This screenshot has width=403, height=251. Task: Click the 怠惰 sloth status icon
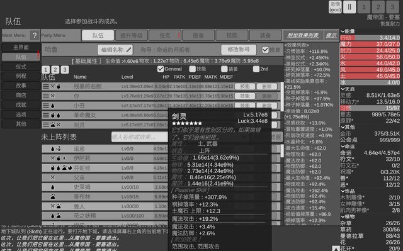click(x=335, y=7)
